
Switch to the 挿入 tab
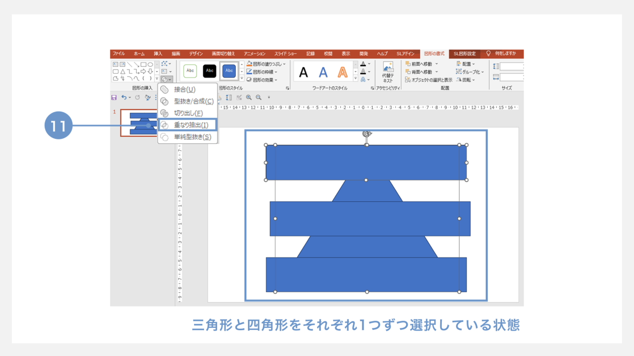click(158, 53)
